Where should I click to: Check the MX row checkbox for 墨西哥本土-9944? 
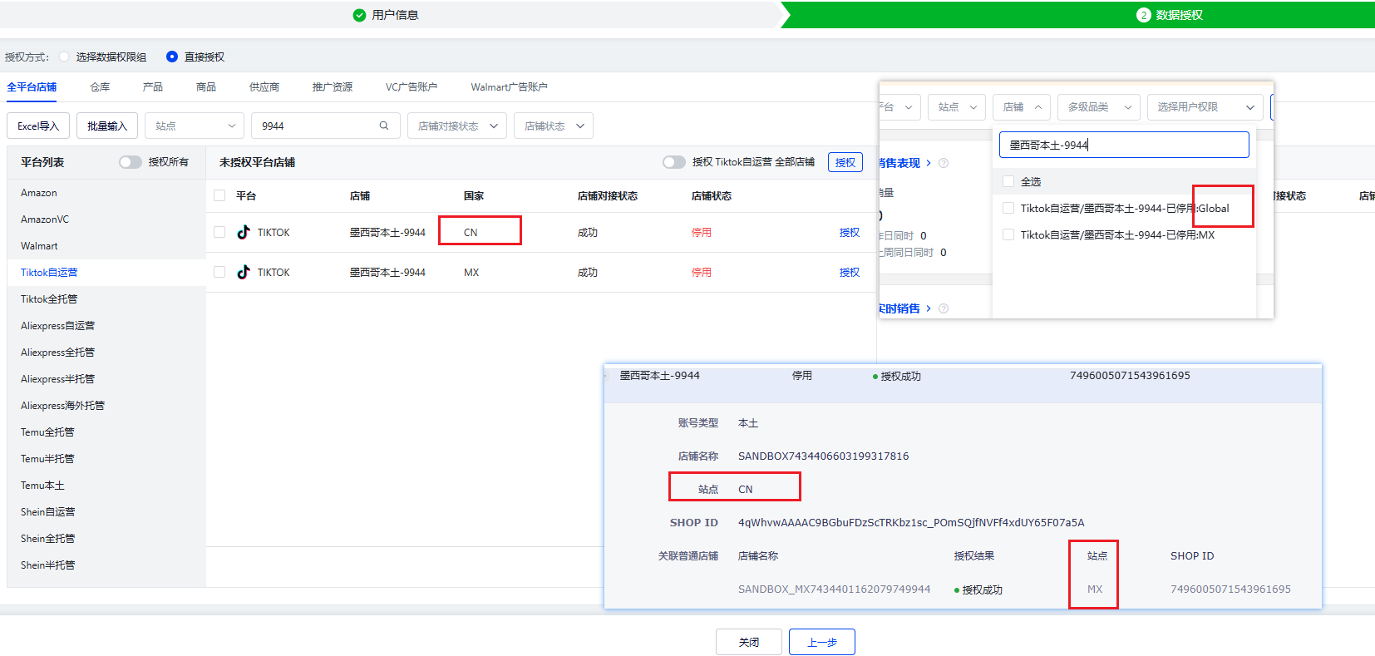click(x=219, y=272)
